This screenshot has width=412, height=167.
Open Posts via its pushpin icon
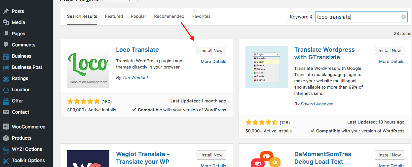click(x=6, y=11)
